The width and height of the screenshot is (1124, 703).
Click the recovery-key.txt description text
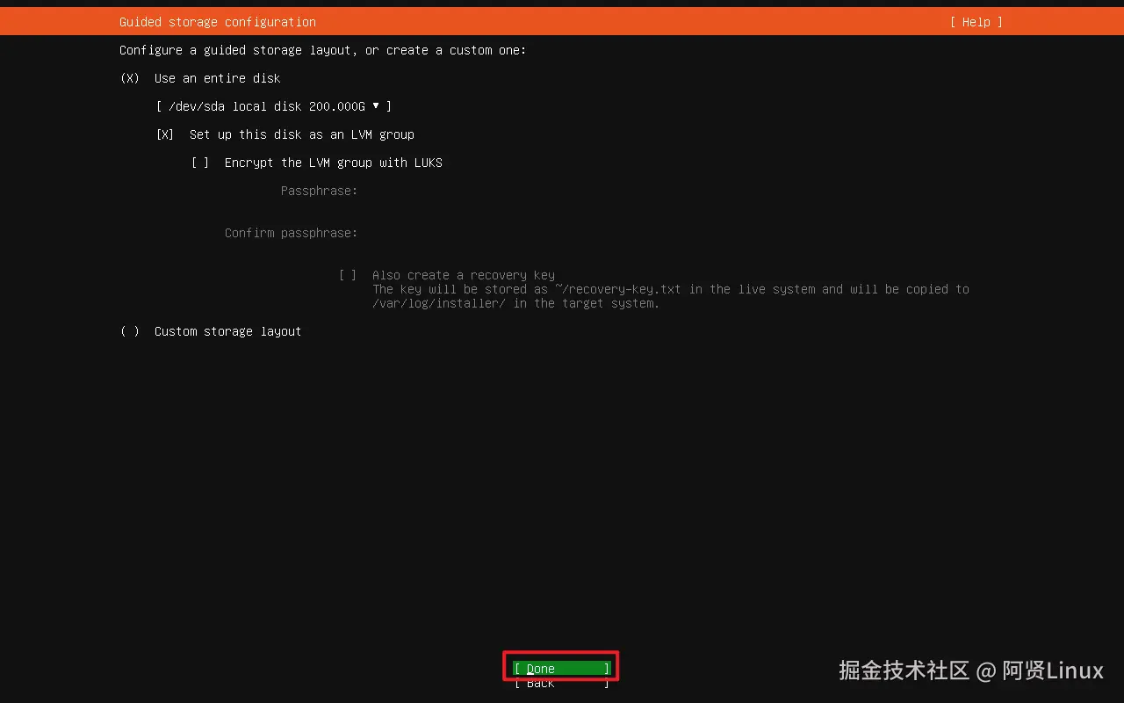[671, 296]
